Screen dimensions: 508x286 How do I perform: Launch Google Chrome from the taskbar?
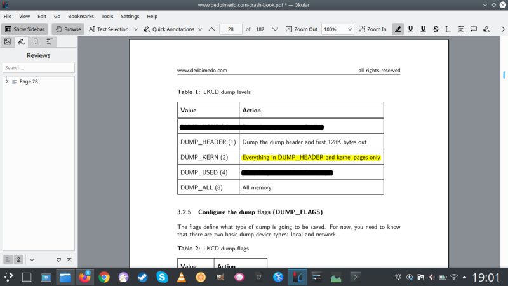tap(104, 277)
